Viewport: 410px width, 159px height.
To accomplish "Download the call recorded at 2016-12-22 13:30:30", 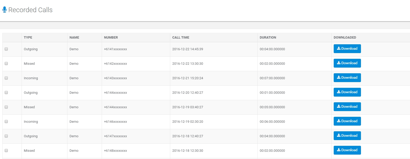I will 347,63.
